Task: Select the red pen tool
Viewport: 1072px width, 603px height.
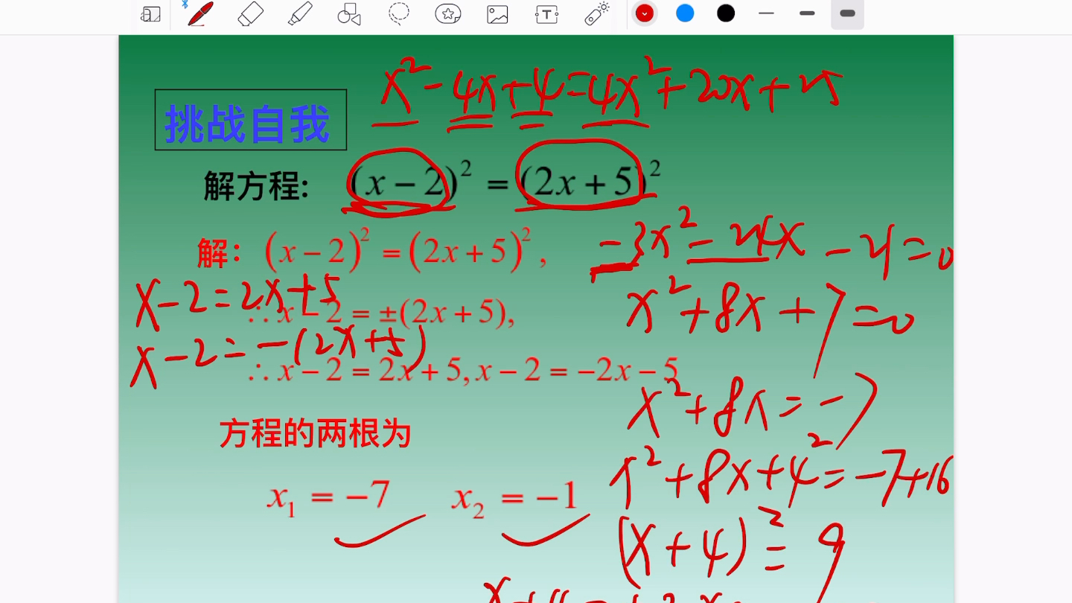Action: [x=197, y=13]
